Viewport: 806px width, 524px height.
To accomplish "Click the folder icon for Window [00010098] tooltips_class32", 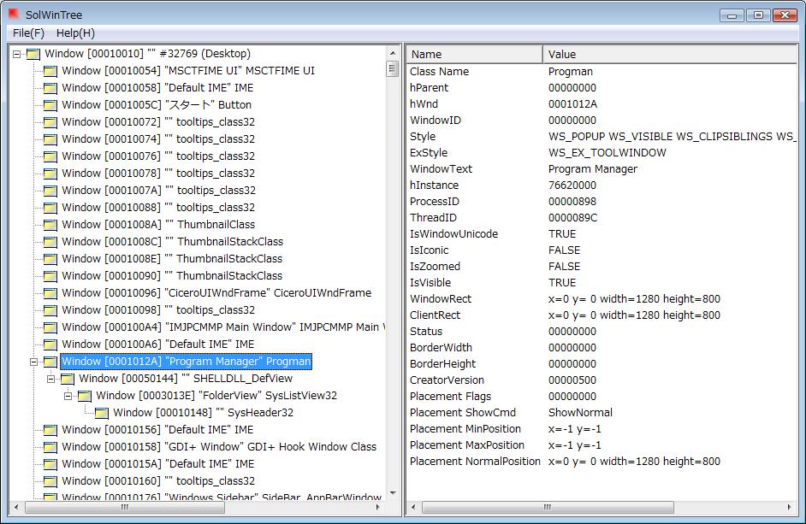I will click(x=50, y=310).
